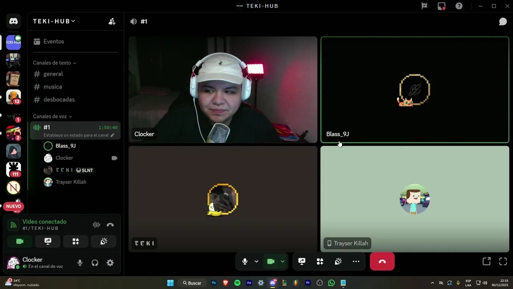Focus the Clocker video tile

(223, 90)
